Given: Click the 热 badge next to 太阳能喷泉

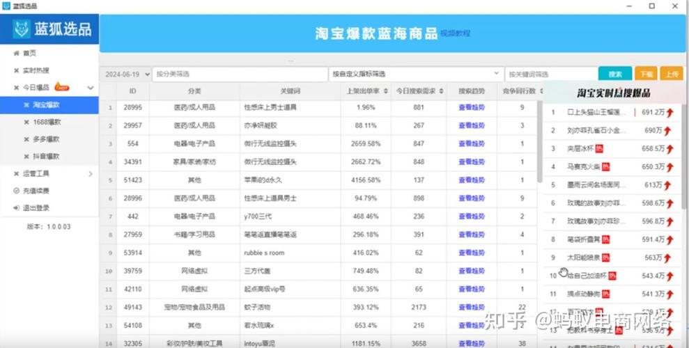Looking at the screenshot, I should pyautogui.click(x=606, y=258).
